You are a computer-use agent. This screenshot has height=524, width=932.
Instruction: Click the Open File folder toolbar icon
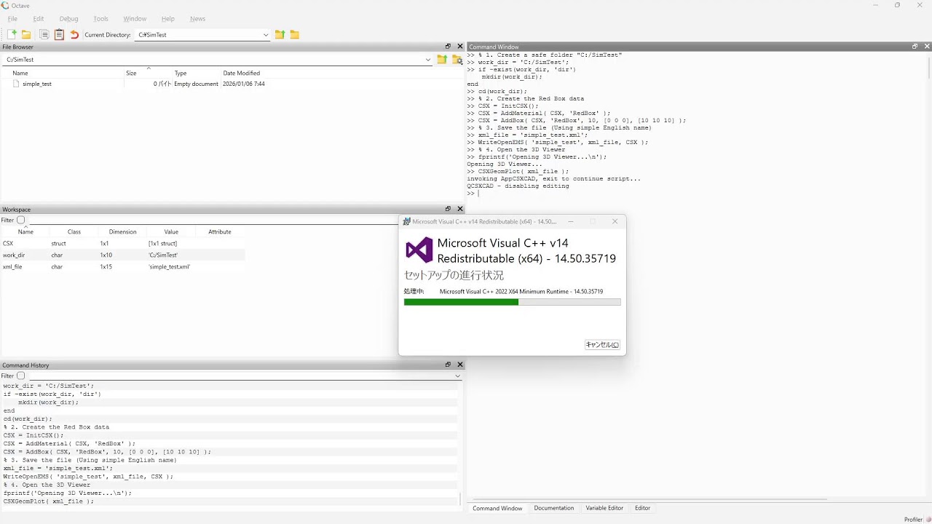point(26,34)
